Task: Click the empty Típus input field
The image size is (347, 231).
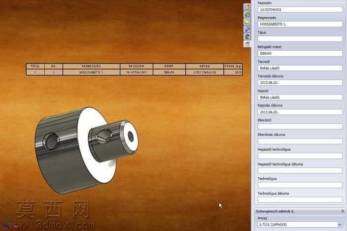Action: click(x=300, y=39)
